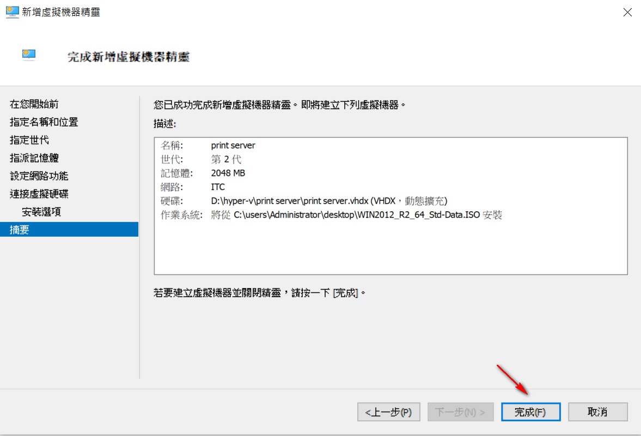Click the blank area of the 描述 box
The height and width of the screenshot is (436, 641).
(390, 248)
